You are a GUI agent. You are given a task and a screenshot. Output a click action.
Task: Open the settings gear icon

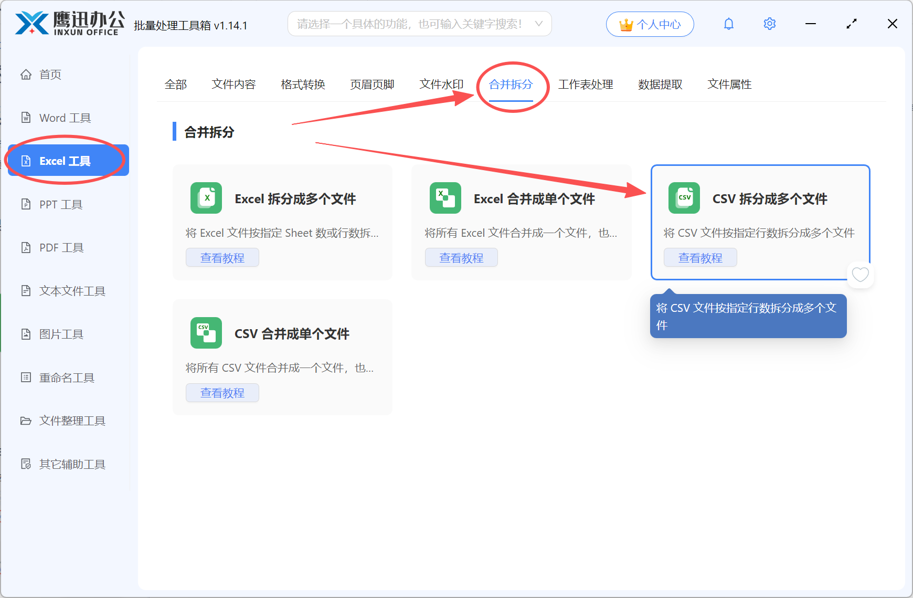coord(769,24)
